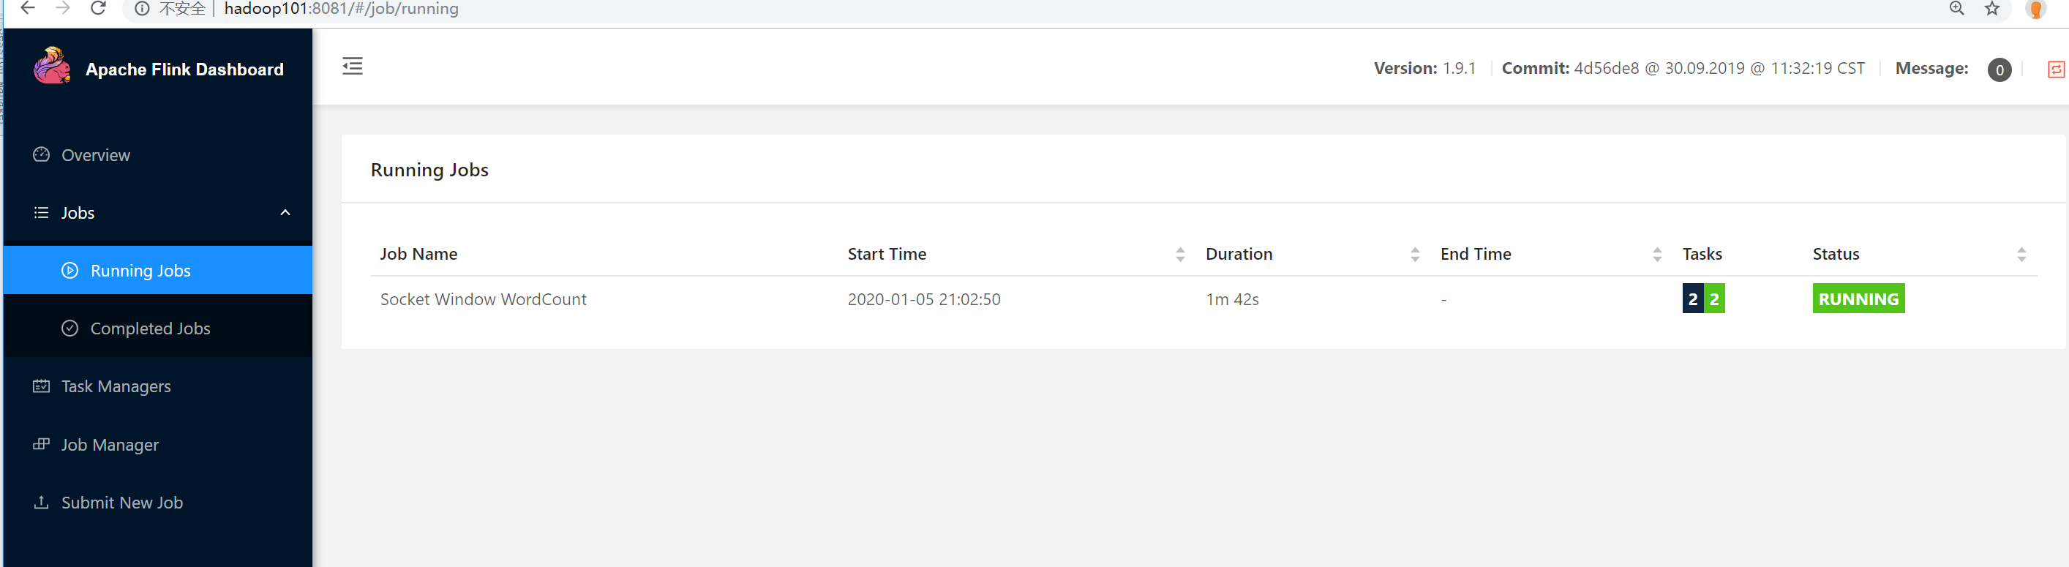2069x567 pixels.
Task: Open the browser profile avatar
Action: pyautogui.click(x=2035, y=9)
